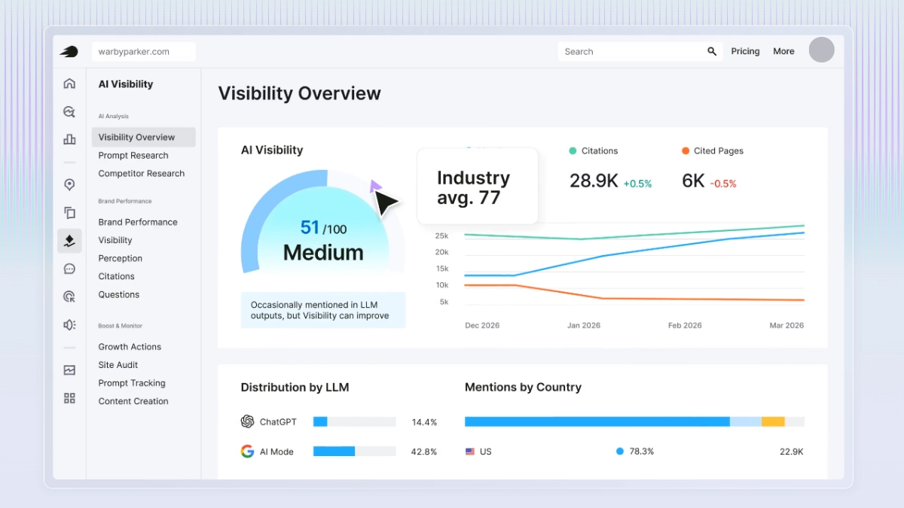Open the Perception menu item
Screen dimensions: 904x508
coord(121,258)
